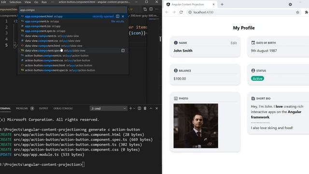Open the Edit menu in VS Code

(3, 2)
